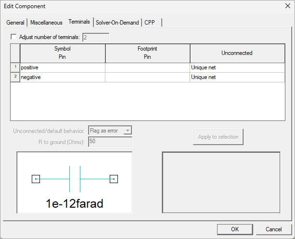The image size is (295, 239).
Task: Switch to the General tab
Action: pyautogui.click(x=15, y=23)
